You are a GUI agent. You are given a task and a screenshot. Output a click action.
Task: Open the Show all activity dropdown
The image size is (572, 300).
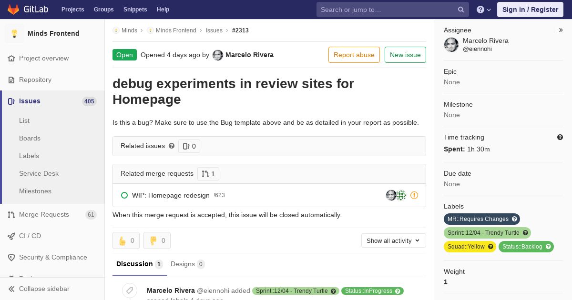click(393, 240)
